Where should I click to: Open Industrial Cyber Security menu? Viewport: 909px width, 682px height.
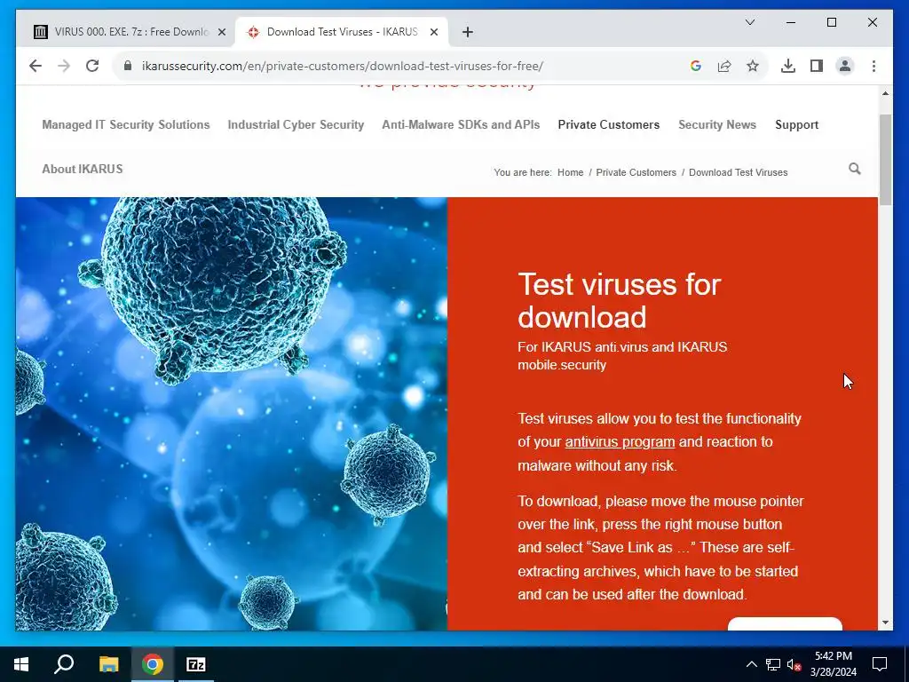coord(296,124)
